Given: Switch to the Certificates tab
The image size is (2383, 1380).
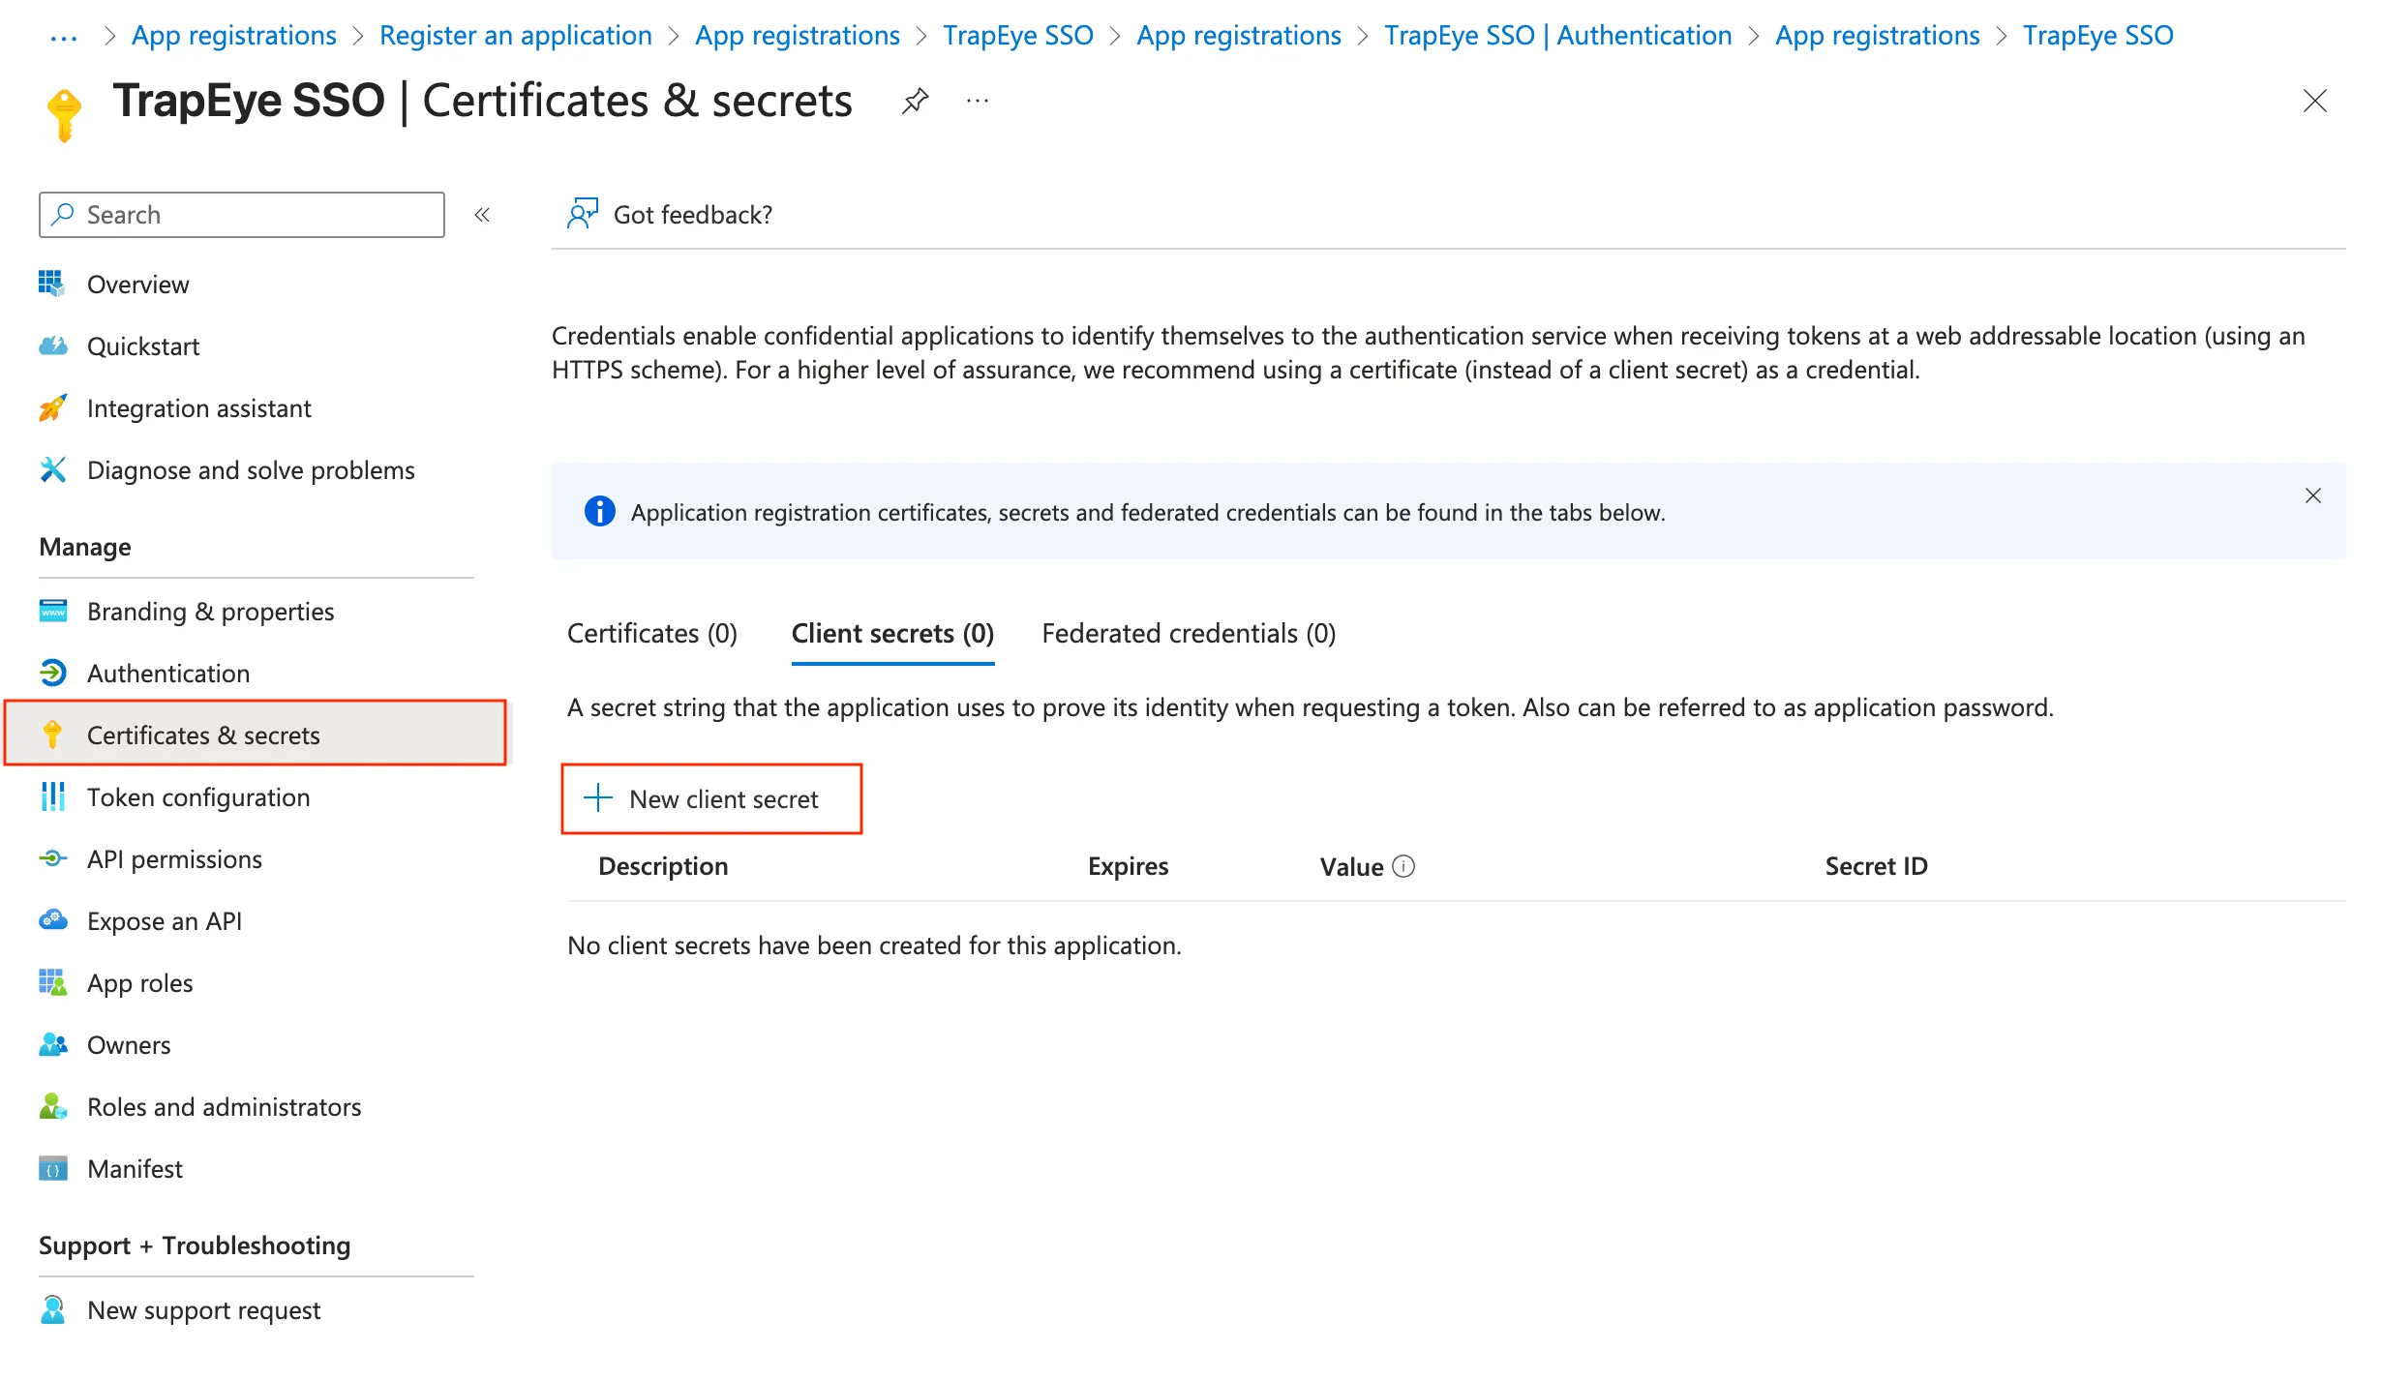Looking at the screenshot, I should (651, 633).
